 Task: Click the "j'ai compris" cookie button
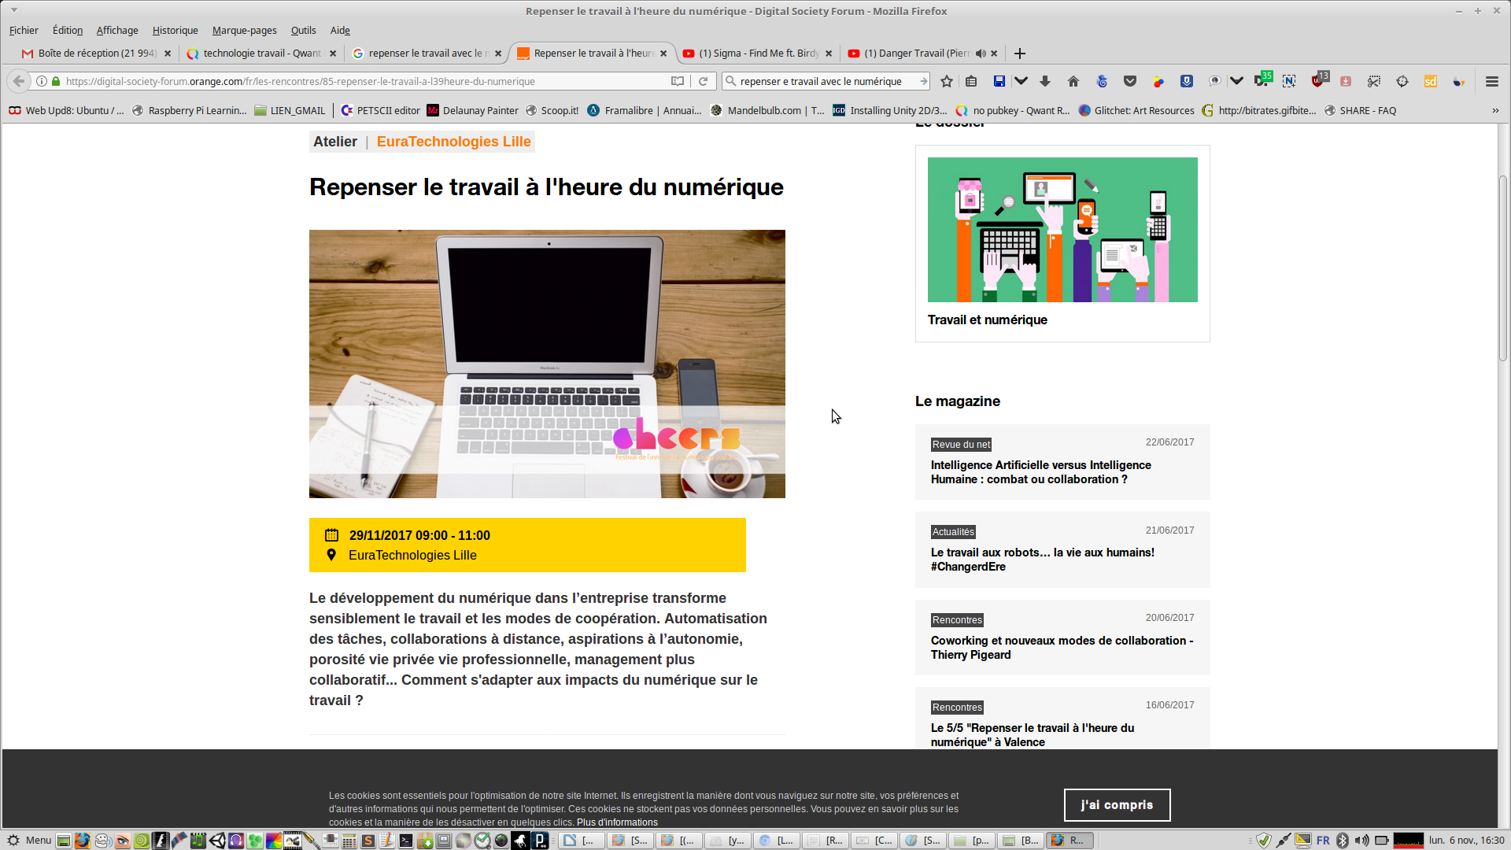(x=1117, y=805)
